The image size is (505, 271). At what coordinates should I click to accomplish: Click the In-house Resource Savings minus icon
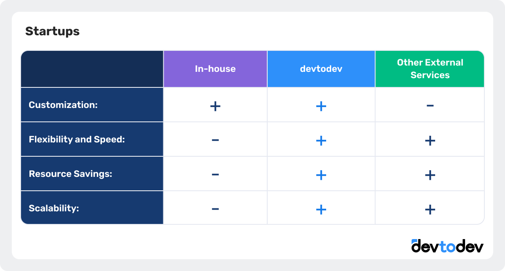pyautogui.click(x=215, y=174)
